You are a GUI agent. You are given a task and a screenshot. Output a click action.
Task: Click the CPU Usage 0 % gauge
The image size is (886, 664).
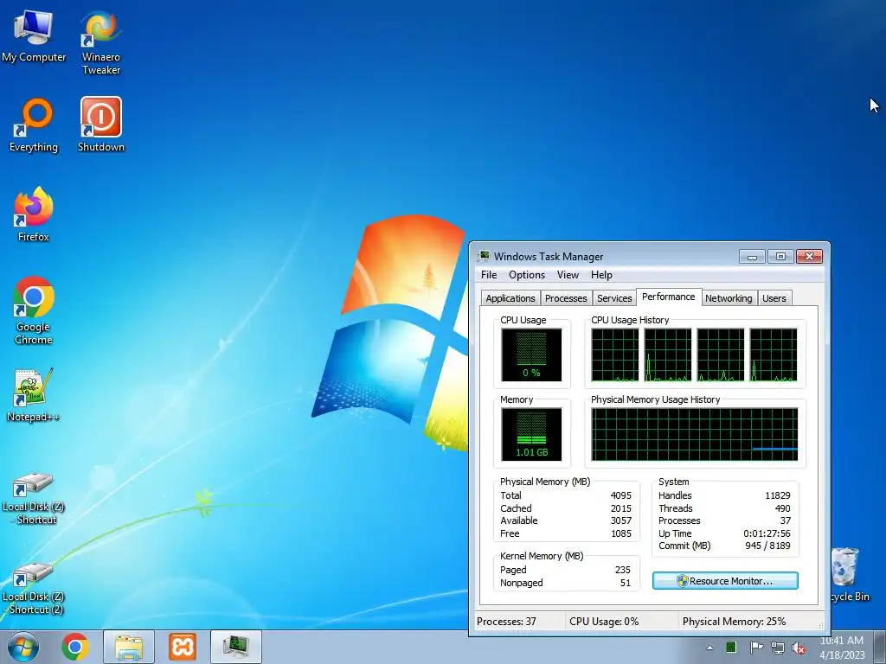(x=531, y=355)
